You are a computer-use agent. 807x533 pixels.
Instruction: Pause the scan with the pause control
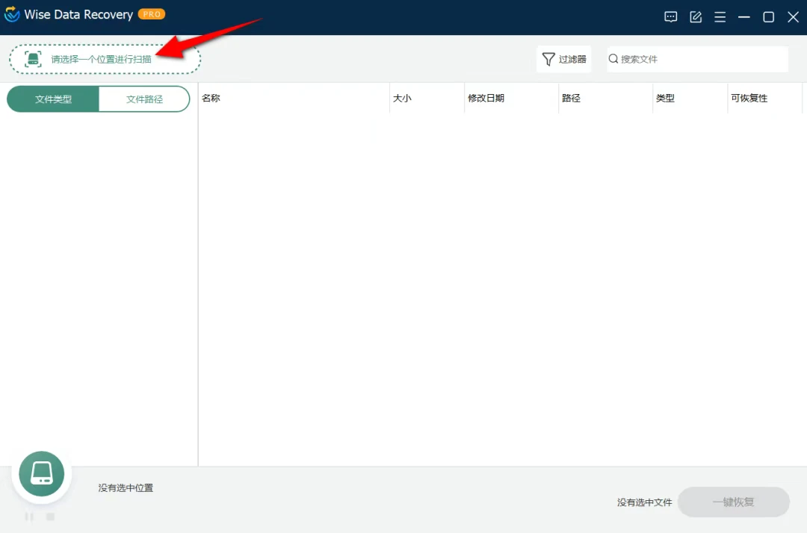coord(29,517)
